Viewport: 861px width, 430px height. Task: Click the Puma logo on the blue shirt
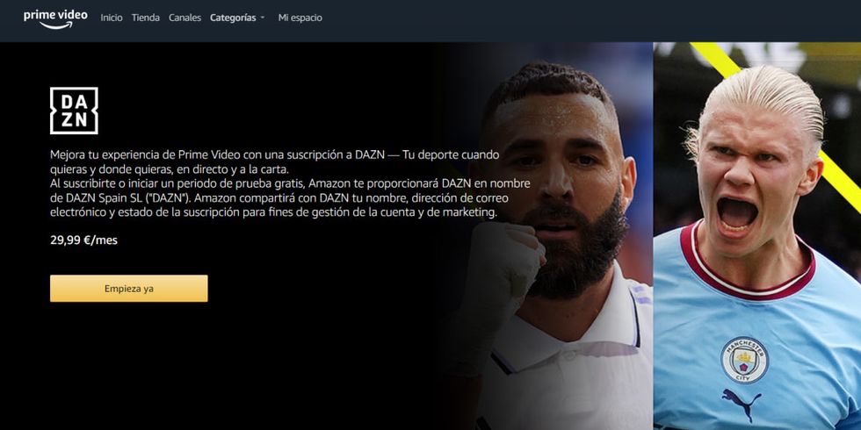tap(742, 405)
